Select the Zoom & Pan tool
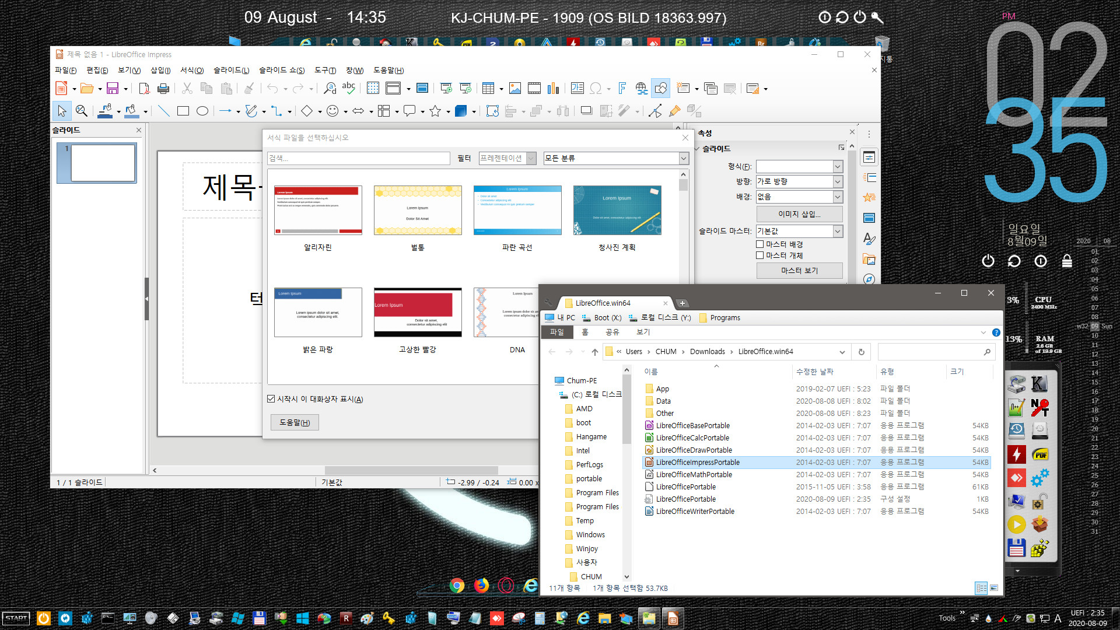The height and width of the screenshot is (630, 1120). click(x=82, y=111)
